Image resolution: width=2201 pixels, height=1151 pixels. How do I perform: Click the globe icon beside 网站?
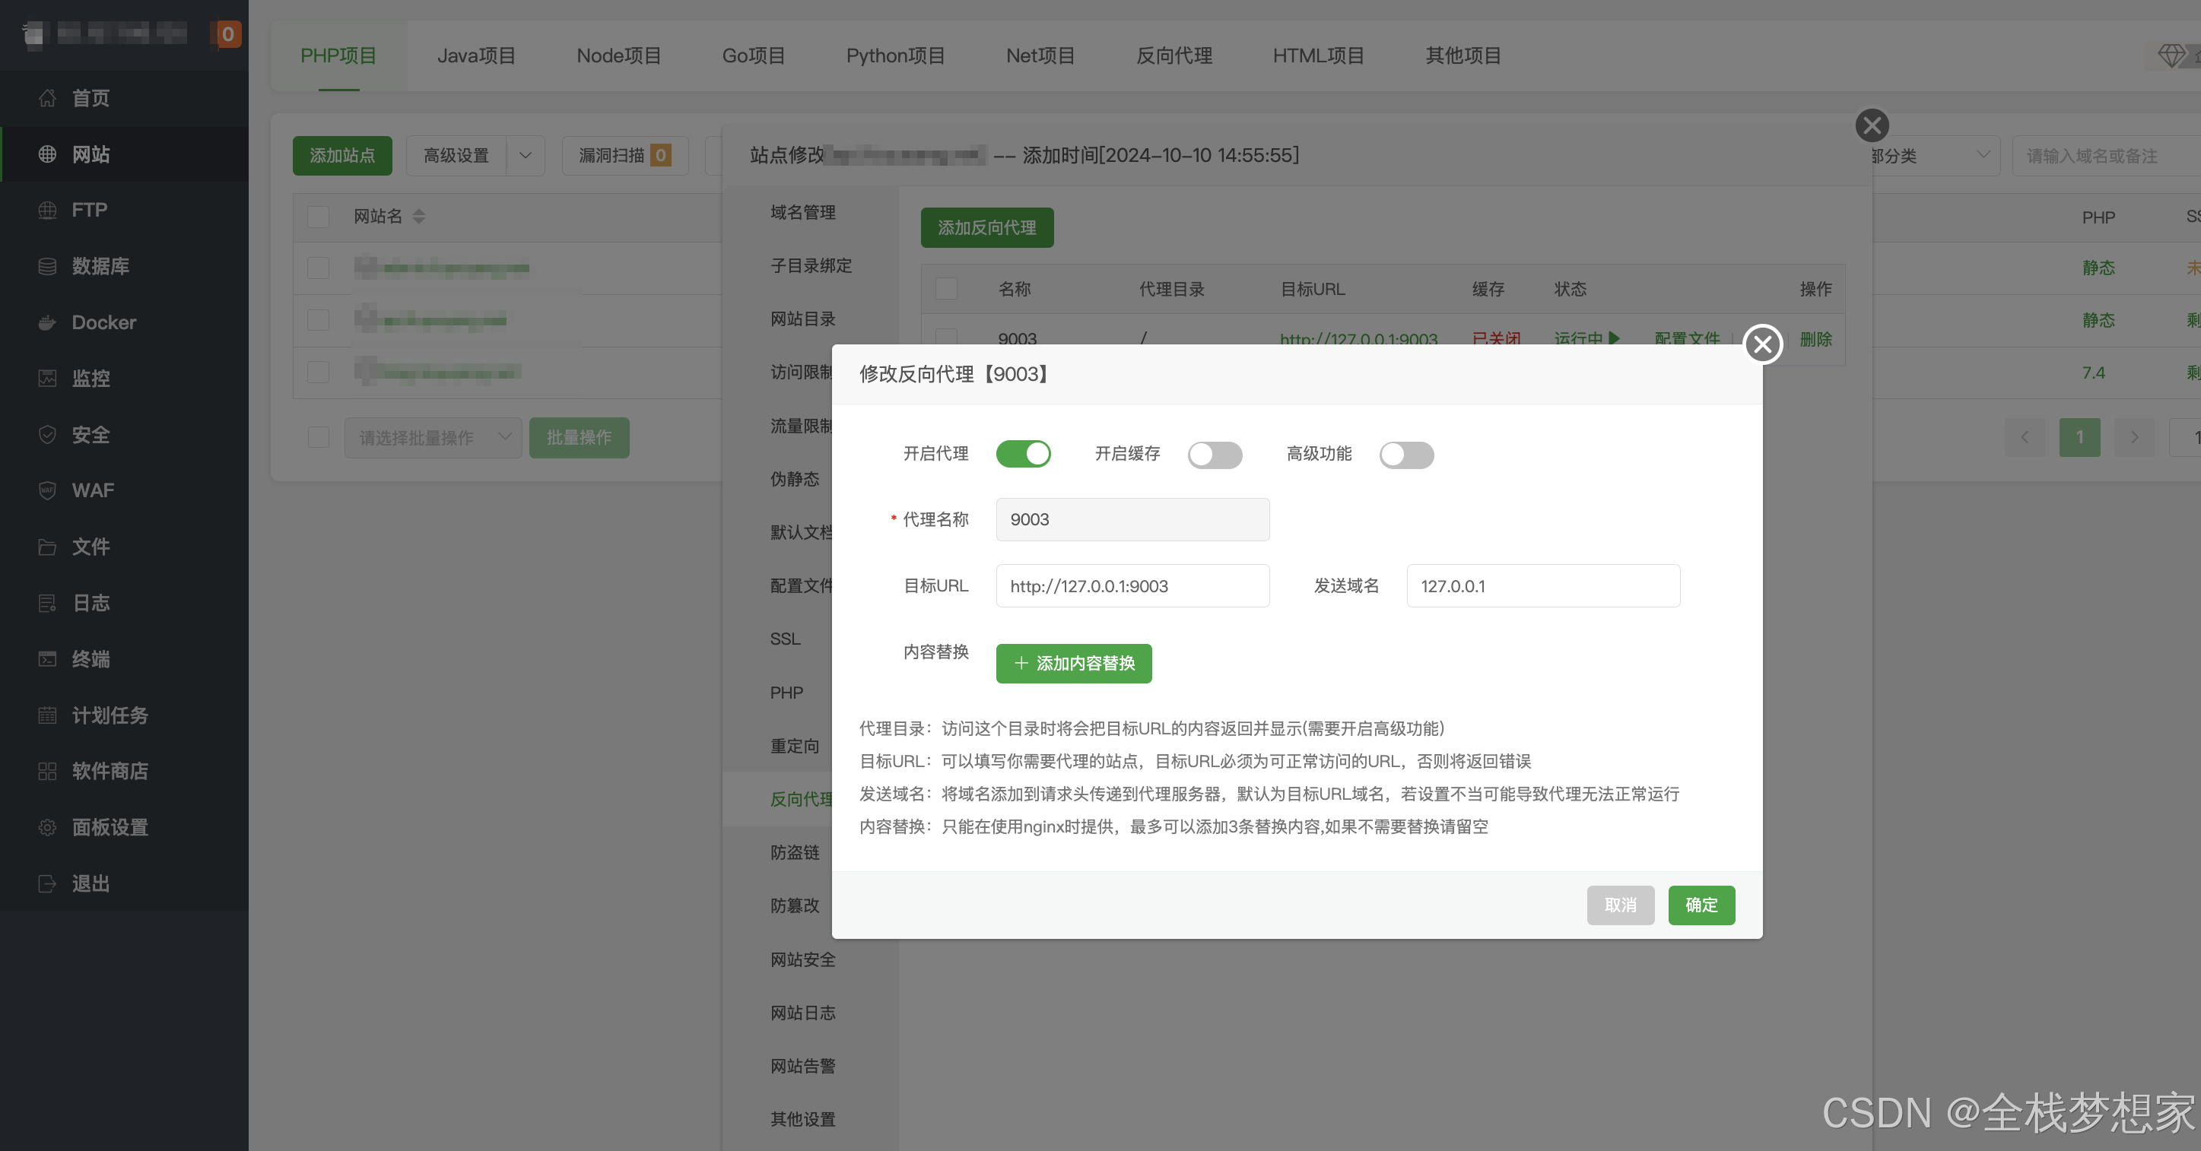tap(47, 154)
